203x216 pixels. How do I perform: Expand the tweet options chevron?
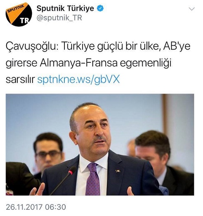[x=191, y=9]
